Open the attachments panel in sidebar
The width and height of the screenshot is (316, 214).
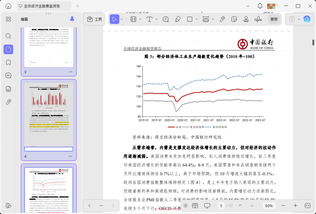tap(8, 102)
